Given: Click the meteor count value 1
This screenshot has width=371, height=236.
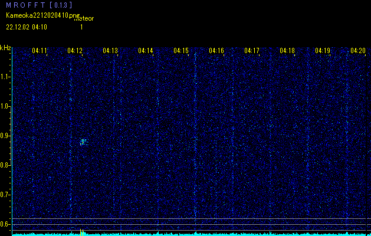Looking at the screenshot, I should (x=81, y=27).
